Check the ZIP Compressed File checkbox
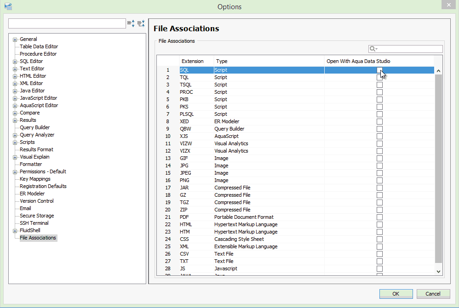 coord(379,210)
